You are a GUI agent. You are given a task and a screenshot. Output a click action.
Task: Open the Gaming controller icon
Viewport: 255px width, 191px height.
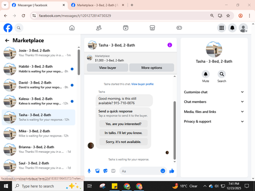179,28
